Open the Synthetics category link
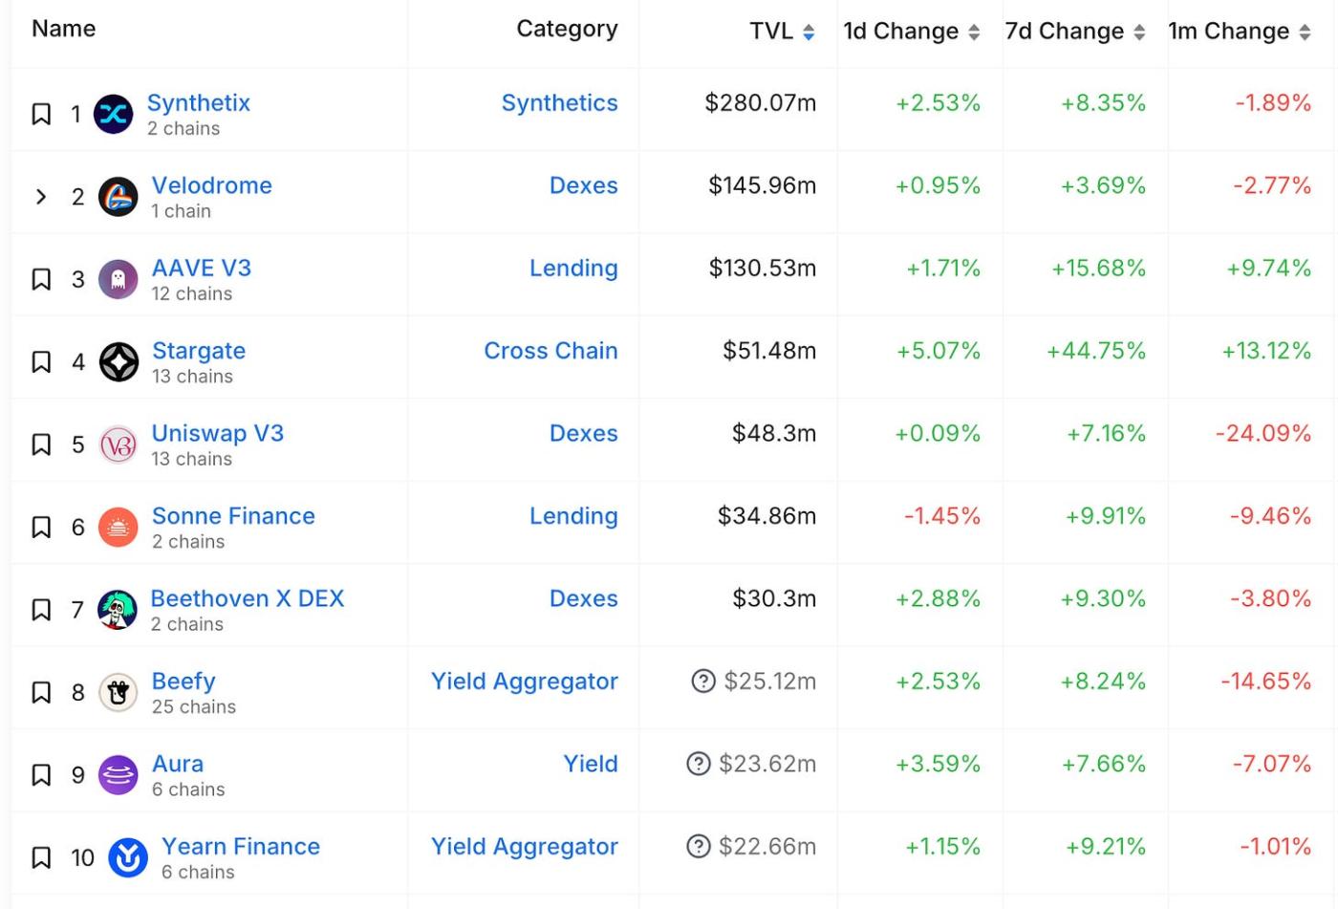1338x909 pixels. pyautogui.click(x=559, y=103)
